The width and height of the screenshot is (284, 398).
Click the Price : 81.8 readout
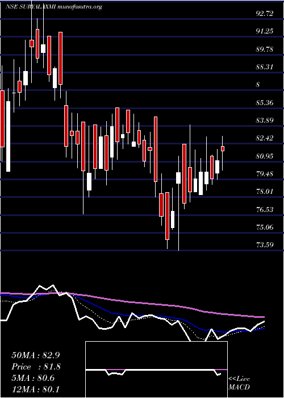pyautogui.click(x=36, y=367)
